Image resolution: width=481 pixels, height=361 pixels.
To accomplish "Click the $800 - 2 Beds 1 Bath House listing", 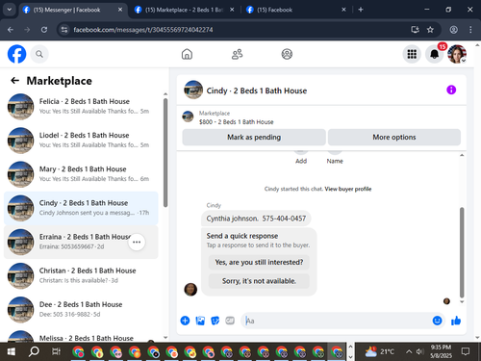I will click(236, 122).
